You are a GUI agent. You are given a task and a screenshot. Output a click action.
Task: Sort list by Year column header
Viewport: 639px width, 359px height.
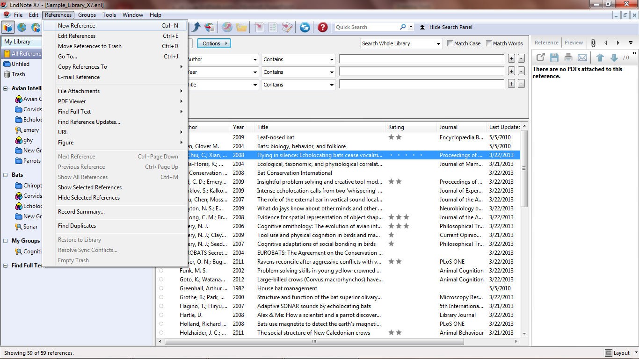[x=242, y=127]
